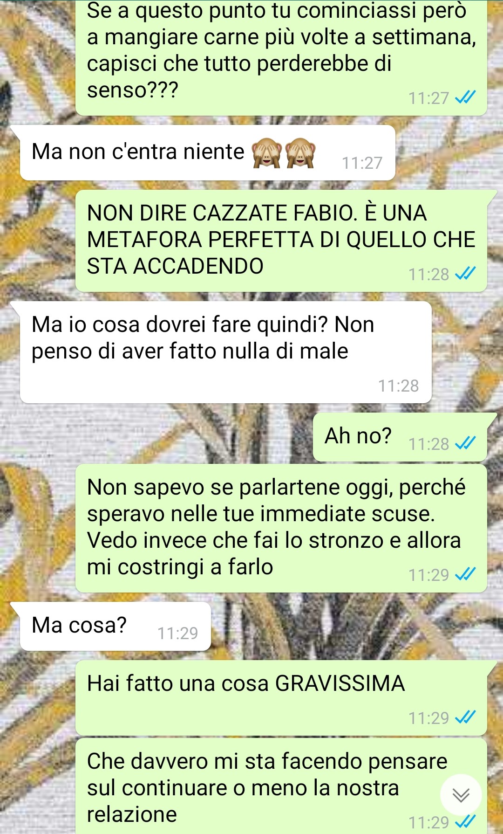Select the 'Che davvero mi sta facendo pensare' message
The width and height of the screenshot is (503, 834).
tap(281, 786)
